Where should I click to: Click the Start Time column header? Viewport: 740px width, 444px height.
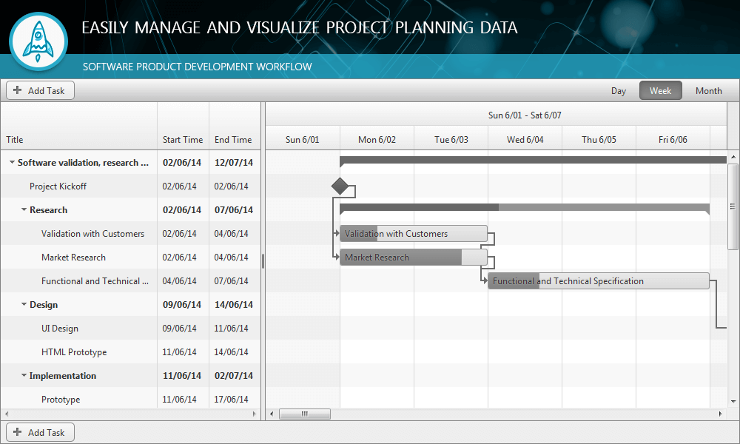183,139
